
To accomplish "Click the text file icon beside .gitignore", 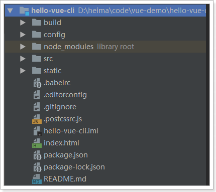I will [37, 107].
